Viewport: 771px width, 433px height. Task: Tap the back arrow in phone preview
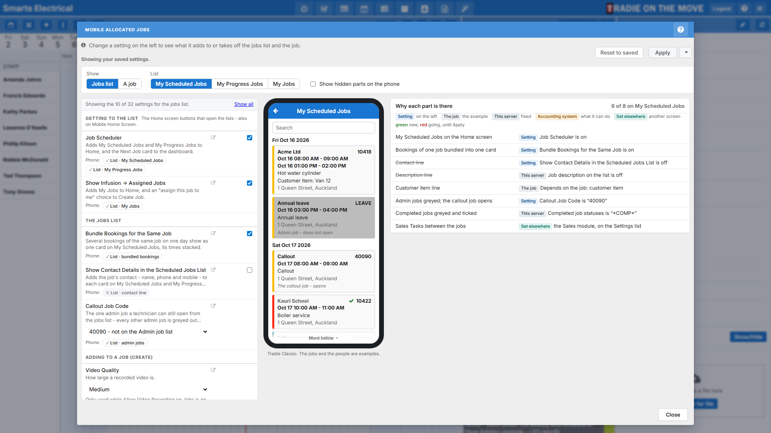pyautogui.click(x=275, y=111)
